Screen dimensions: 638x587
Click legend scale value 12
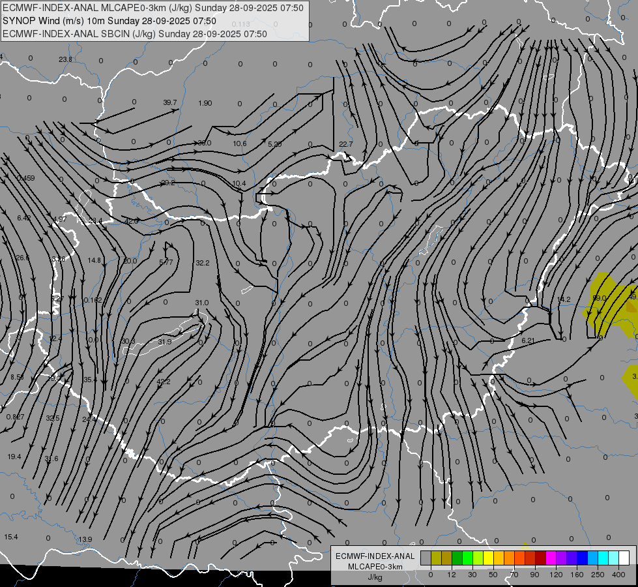[x=451, y=575]
